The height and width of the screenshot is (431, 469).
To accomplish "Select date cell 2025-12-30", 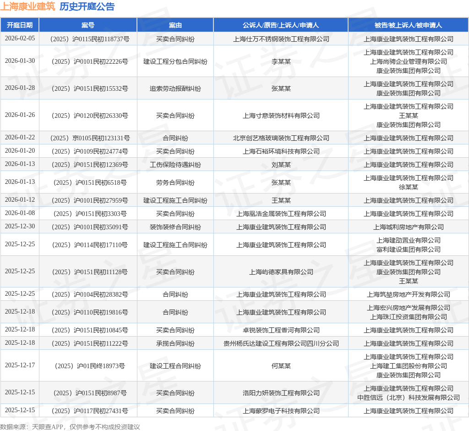I will [20, 227].
